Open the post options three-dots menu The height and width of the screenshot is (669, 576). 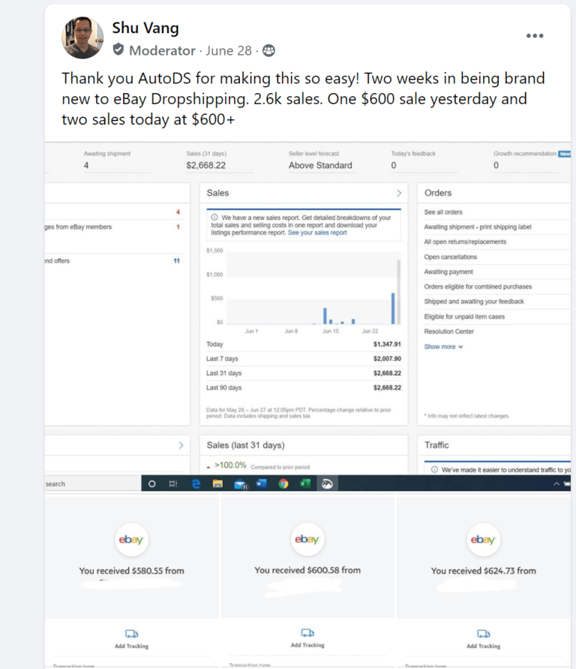pyautogui.click(x=535, y=36)
